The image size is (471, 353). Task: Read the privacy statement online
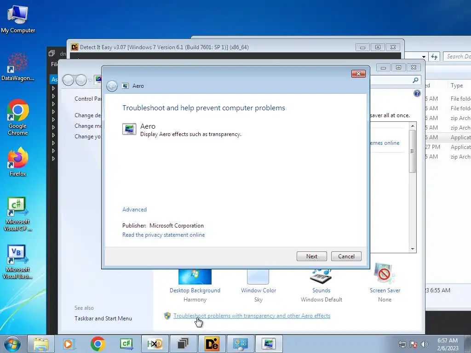(163, 235)
